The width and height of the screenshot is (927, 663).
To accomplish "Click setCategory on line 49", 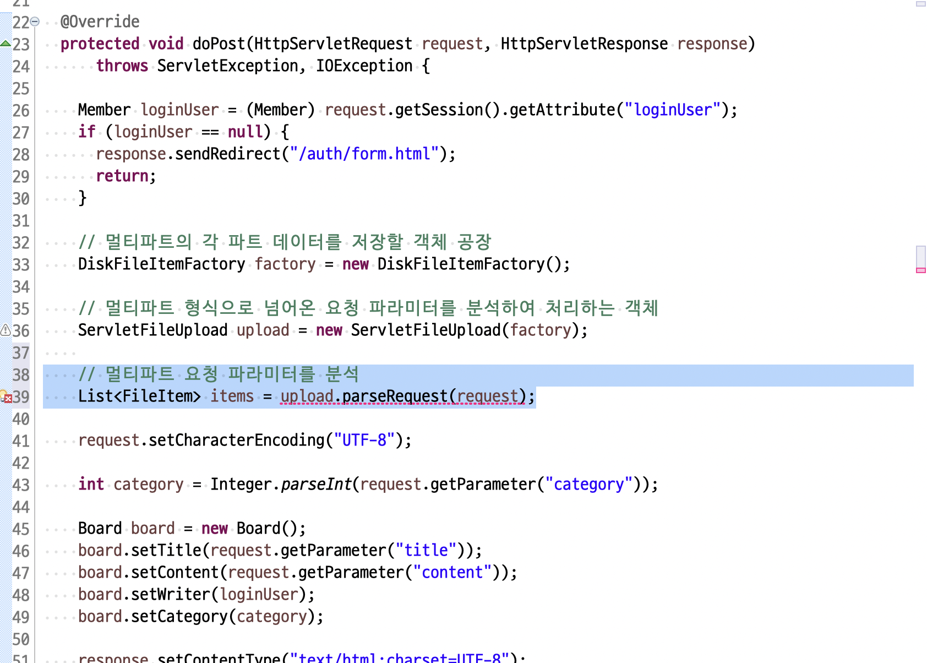I will [179, 616].
